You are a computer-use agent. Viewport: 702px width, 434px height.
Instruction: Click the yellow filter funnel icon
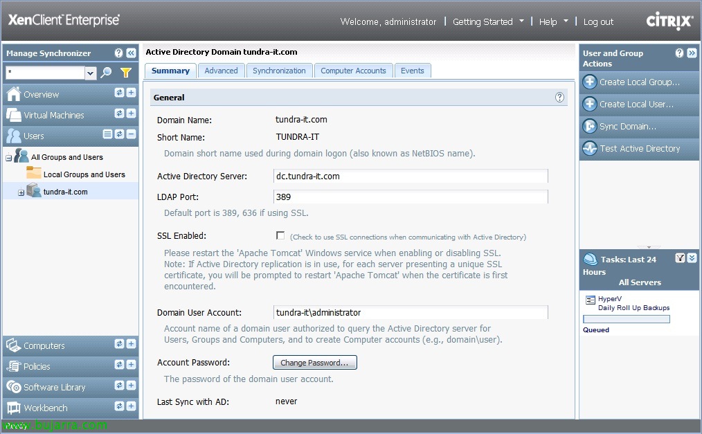126,73
